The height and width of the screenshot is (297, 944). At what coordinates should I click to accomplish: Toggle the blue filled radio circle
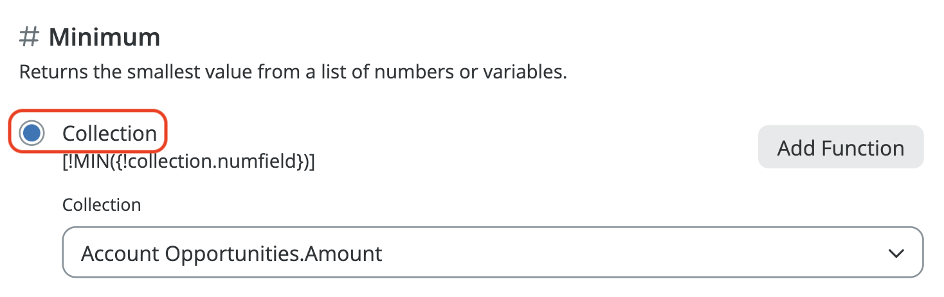(x=32, y=133)
